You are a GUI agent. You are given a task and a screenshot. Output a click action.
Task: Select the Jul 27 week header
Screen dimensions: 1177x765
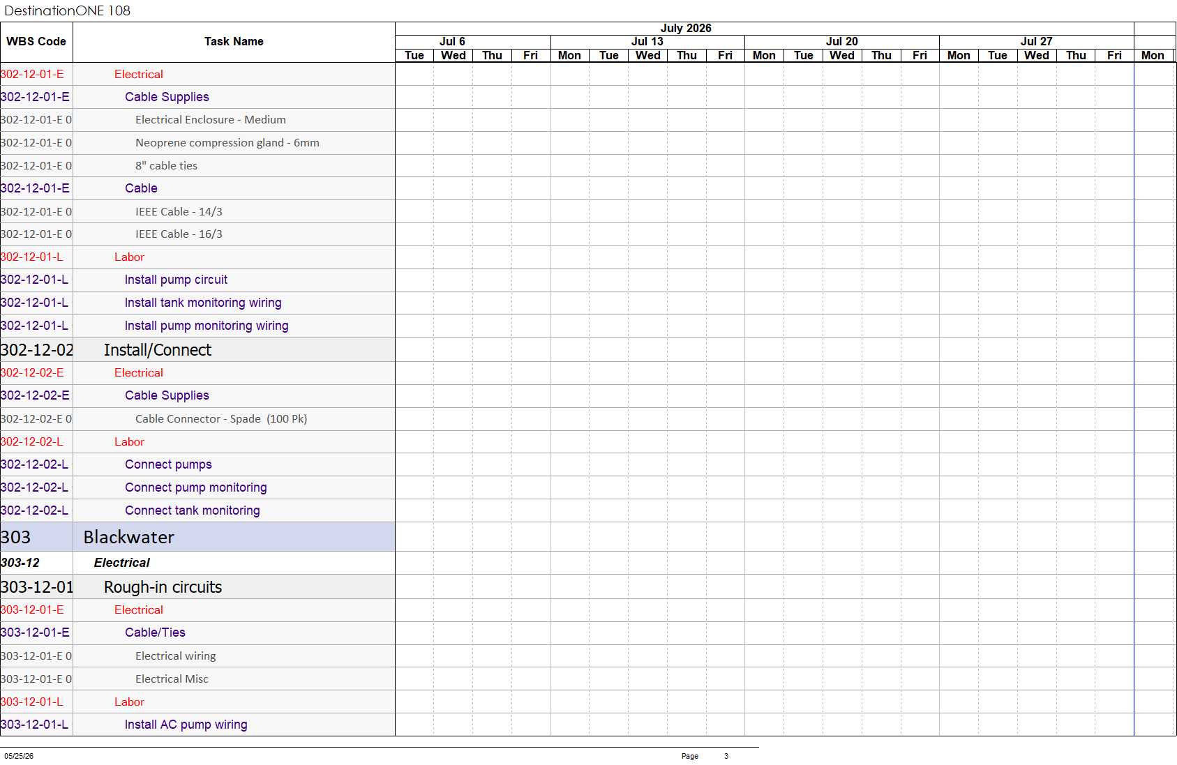(1037, 42)
